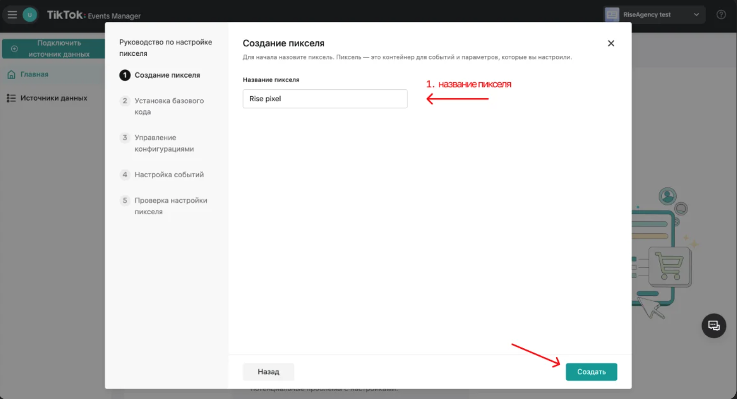The height and width of the screenshot is (399, 737).
Task: Click the Назад button
Action: (268, 372)
